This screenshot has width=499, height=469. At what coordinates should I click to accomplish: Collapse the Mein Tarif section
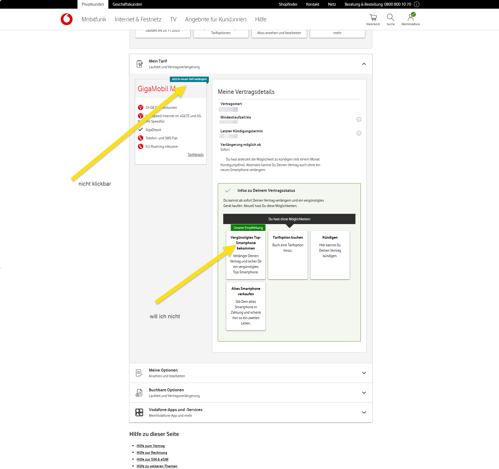click(364, 64)
